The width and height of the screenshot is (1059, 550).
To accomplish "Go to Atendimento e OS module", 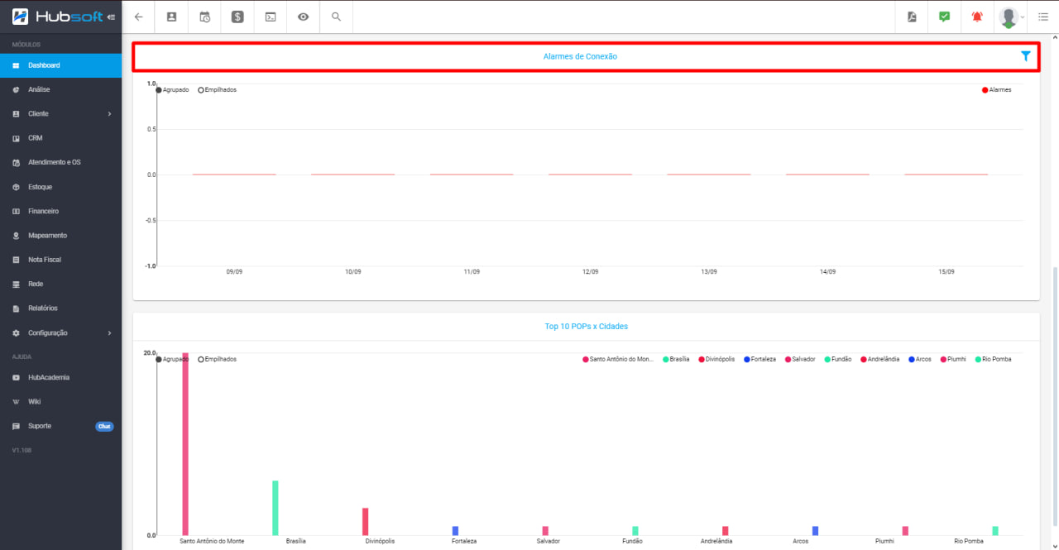I will click(x=54, y=162).
